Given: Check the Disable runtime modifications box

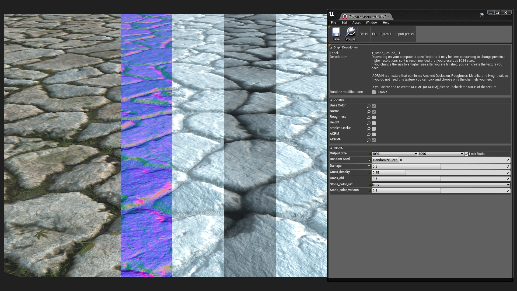Looking at the screenshot, I should coord(374,92).
